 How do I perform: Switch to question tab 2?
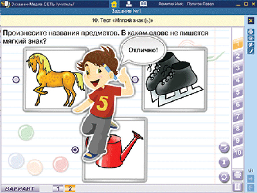(x=238, y=56)
